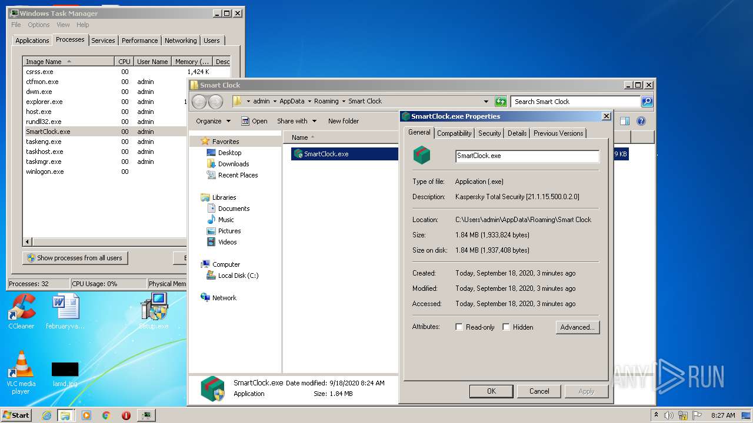Expand the address bar history dropdown arrow
753x423 pixels.
(486, 101)
